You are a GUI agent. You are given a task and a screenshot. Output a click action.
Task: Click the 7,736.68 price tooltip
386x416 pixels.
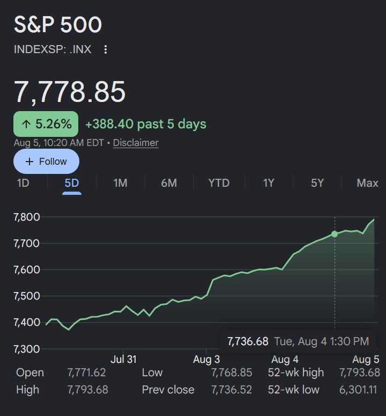pyautogui.click(x=298, y=341)
